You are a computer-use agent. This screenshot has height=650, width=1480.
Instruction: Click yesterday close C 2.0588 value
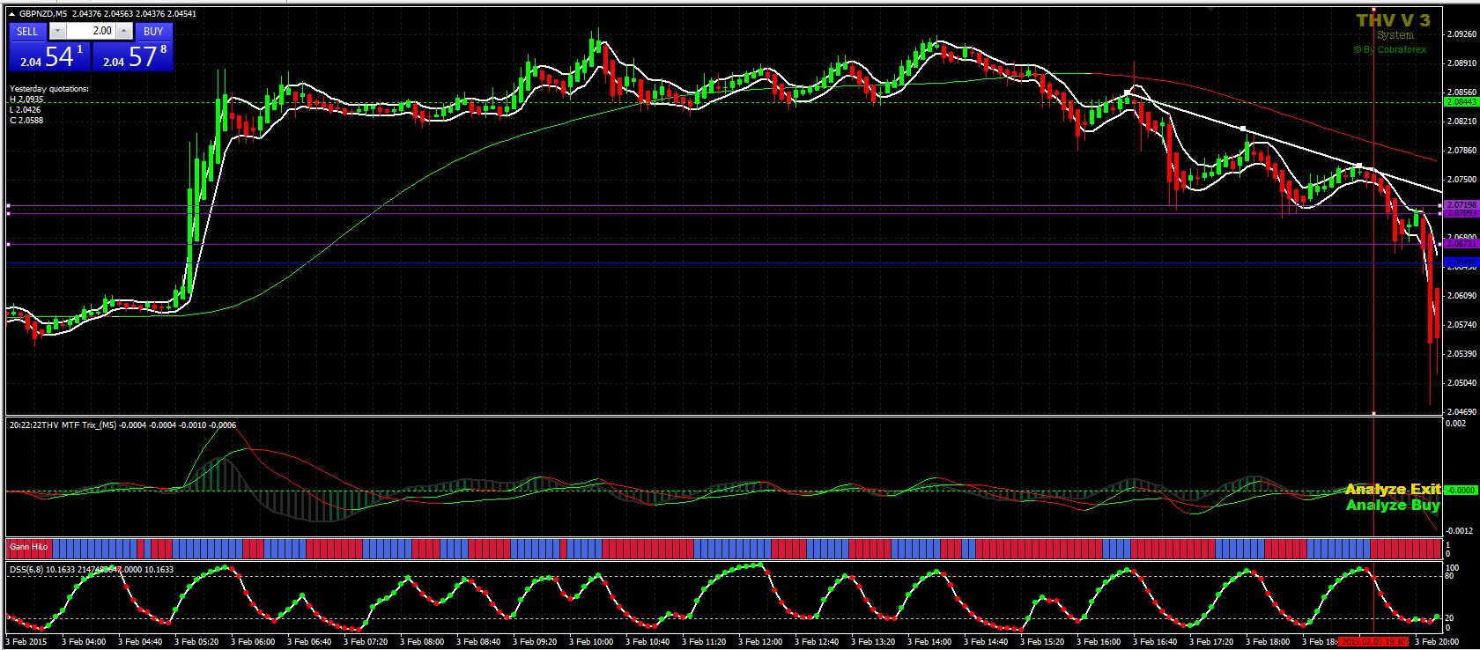coord(26,120)
